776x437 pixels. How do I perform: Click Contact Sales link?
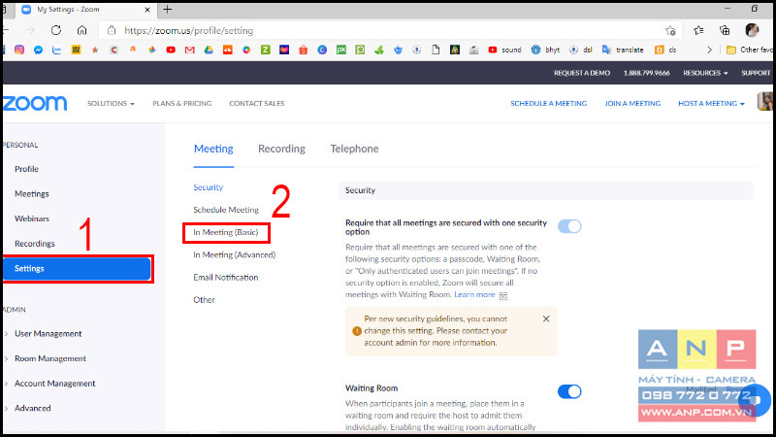pyautogui.click(x=257, y=104)
